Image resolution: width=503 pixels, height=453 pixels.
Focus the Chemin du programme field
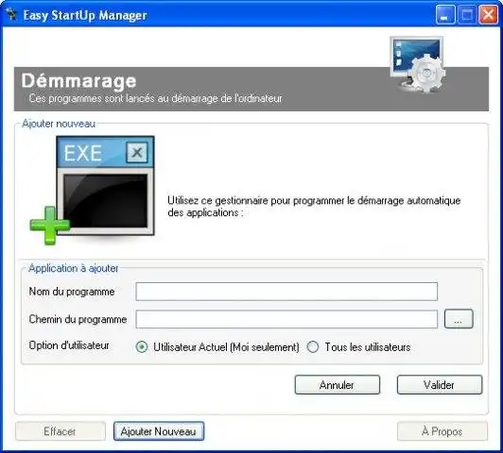[x=286, y=319]
